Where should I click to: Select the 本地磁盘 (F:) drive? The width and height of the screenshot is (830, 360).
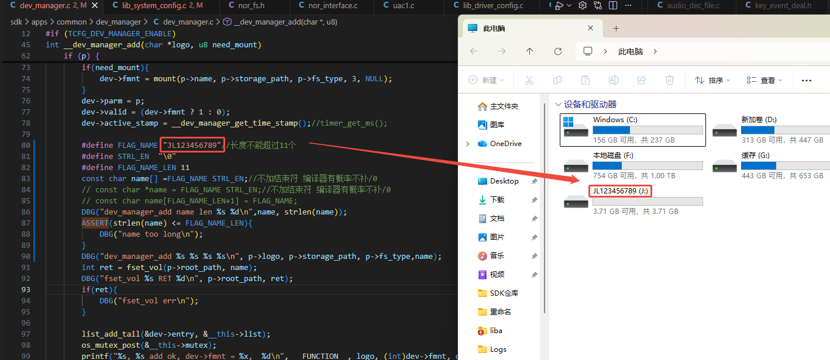[x=632, y=165]
